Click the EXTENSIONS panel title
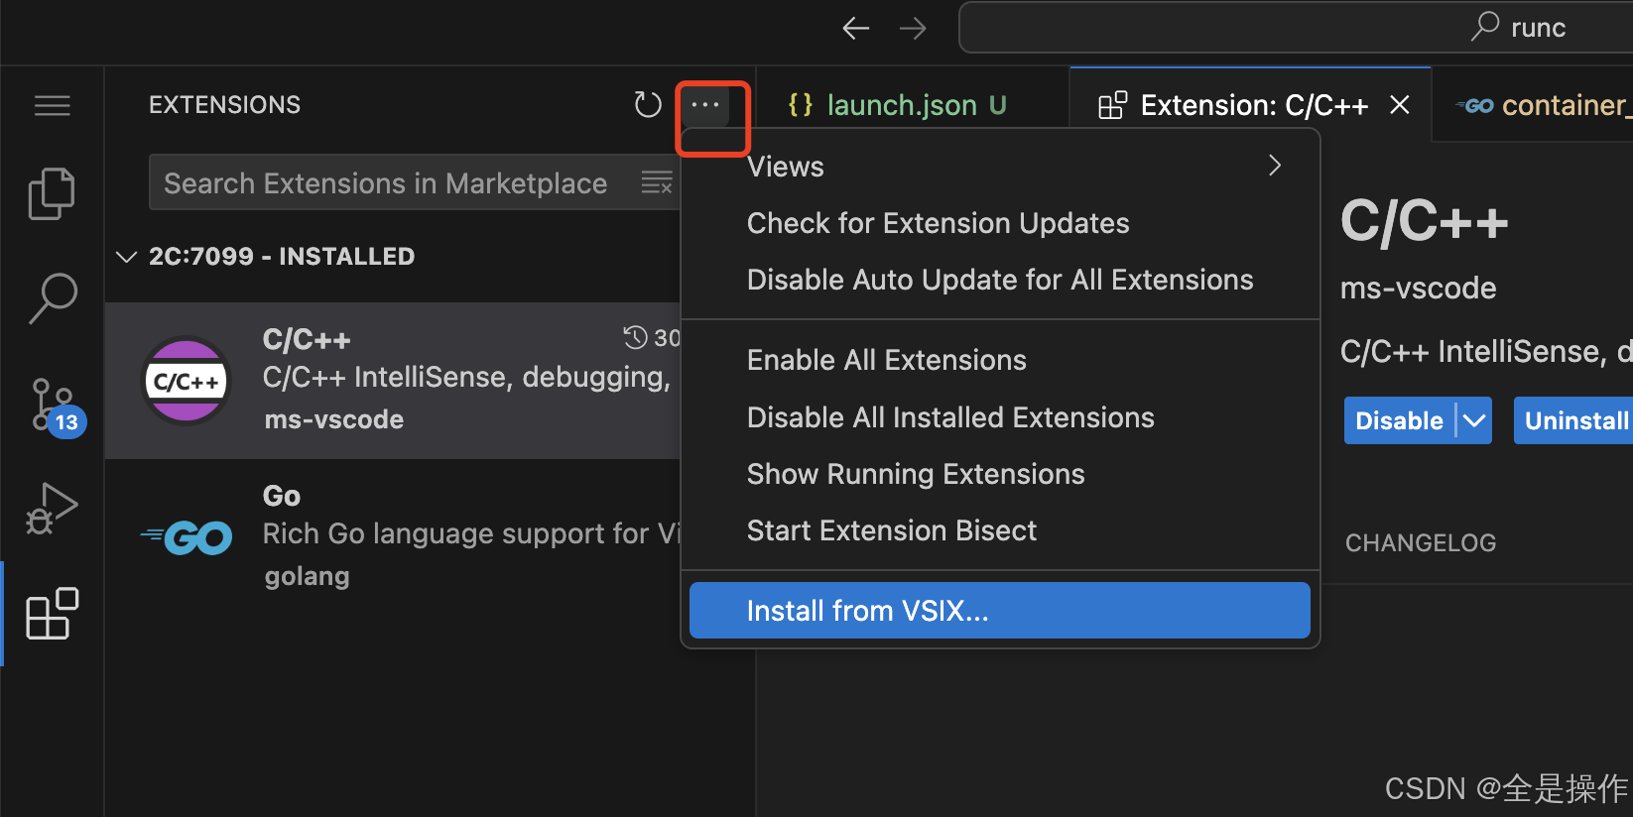The width and height of the screenshot is (1633, 817). [x=224, y=105]
